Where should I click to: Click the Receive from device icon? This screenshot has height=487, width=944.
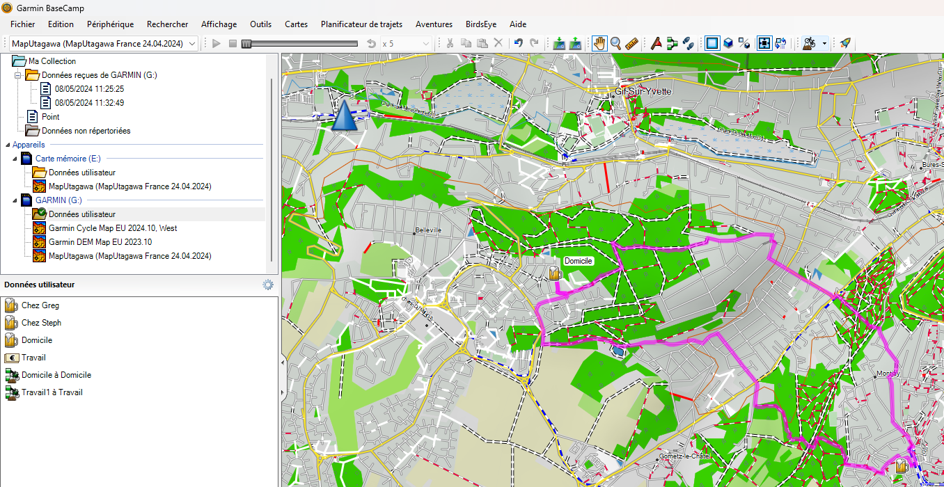point(575,43)
